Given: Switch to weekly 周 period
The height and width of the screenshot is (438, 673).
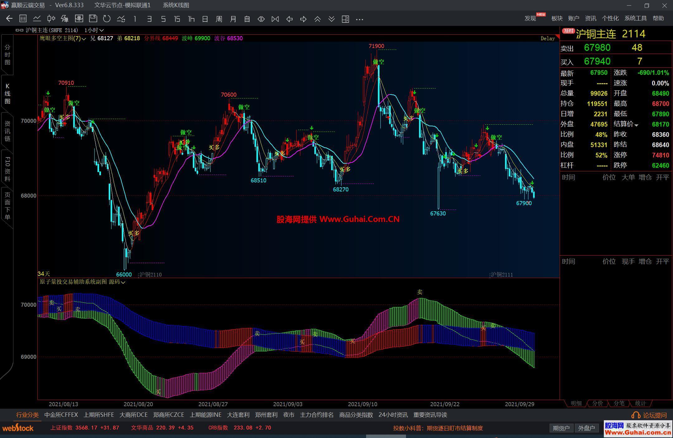Looking at the screenshot, I should coord(219,19).
